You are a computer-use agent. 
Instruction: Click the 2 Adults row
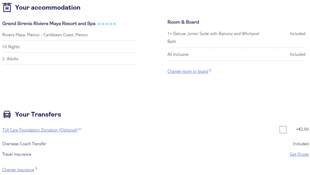pos(70,59)
